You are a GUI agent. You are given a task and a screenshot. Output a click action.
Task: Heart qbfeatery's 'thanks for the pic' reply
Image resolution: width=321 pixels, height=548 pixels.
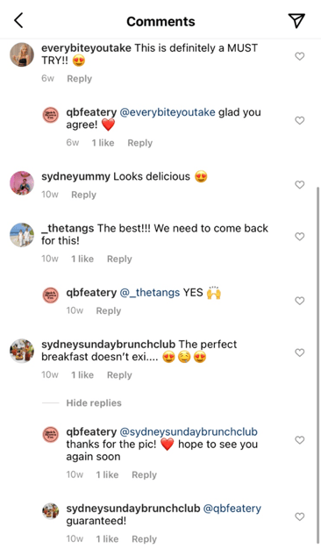pyautogui.click(x=300, y=440)
